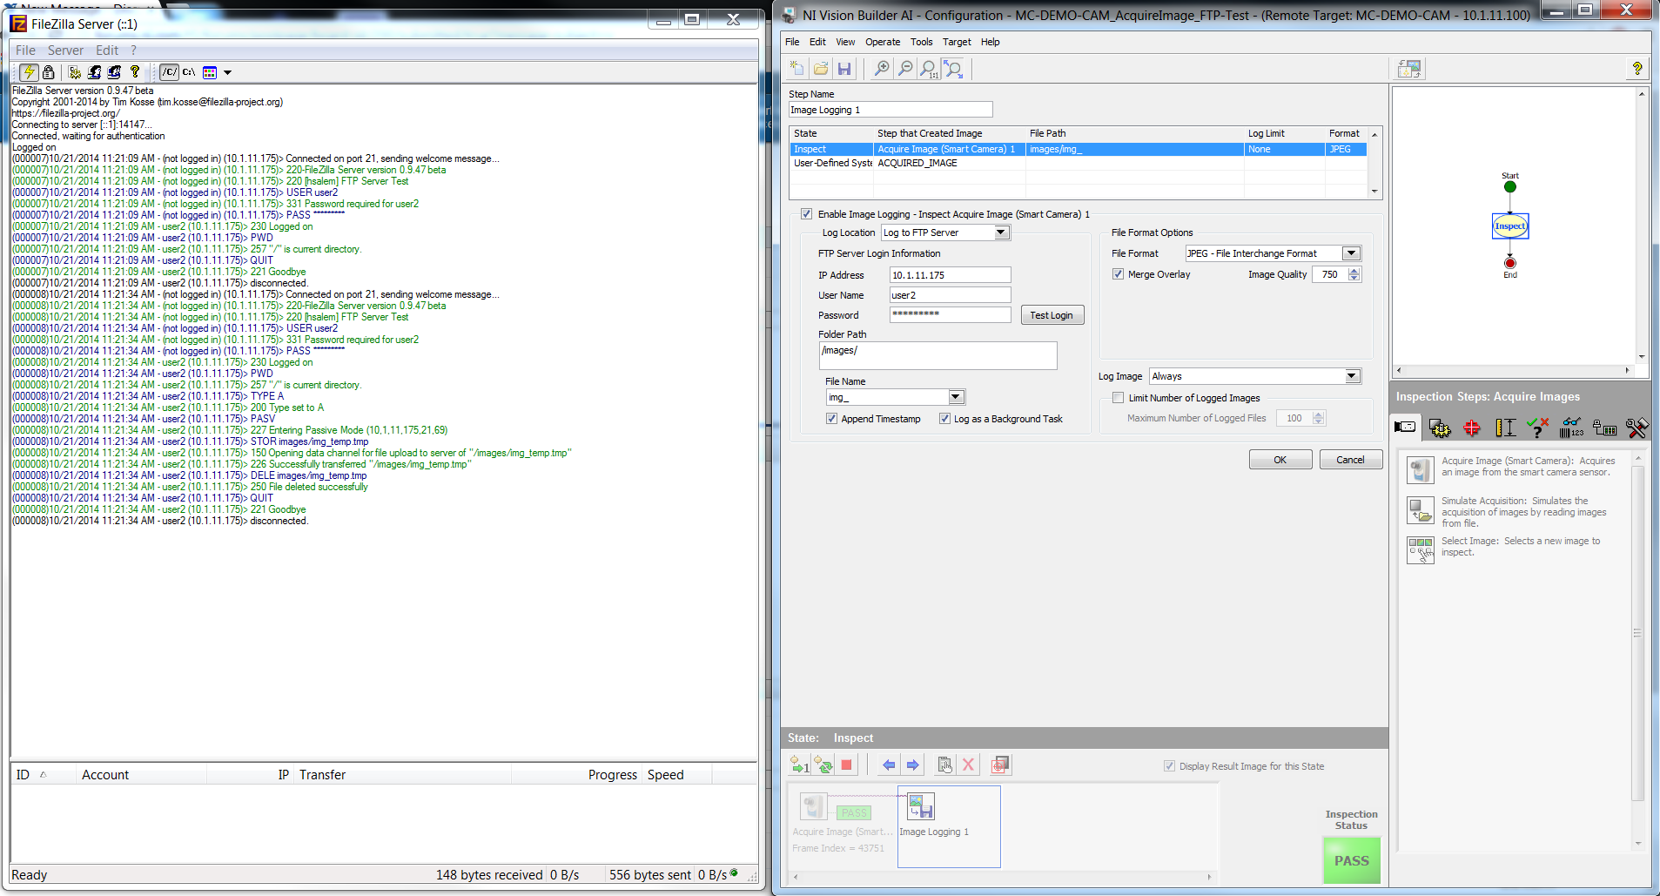Open File Format dropdown showing JPEG
This screenshot has width=1660, height=896.
[1273, 253]
